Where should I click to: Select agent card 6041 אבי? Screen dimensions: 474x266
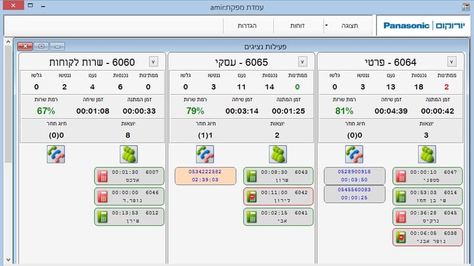[x=278, y=217]
